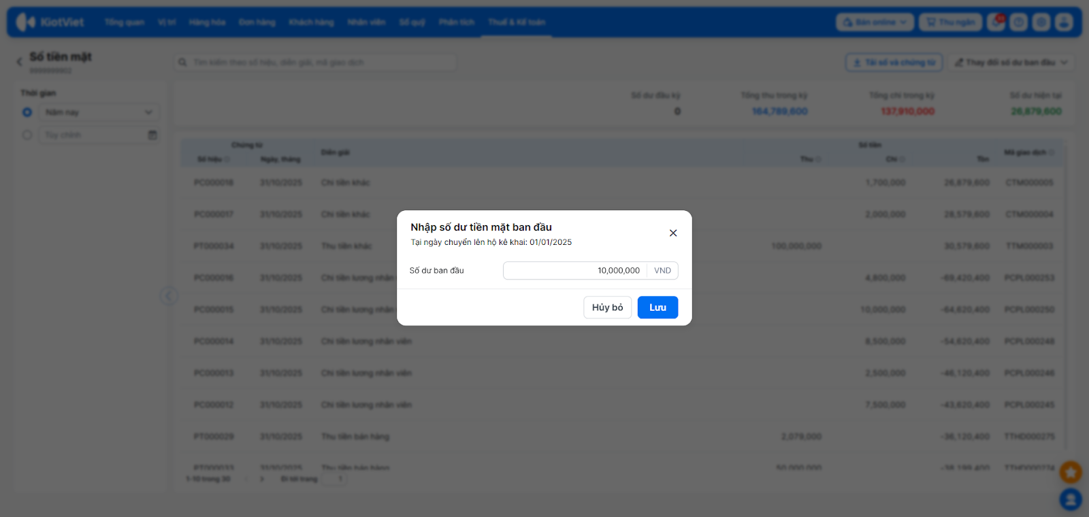Click transaction code CTM000004
1089x517 pixels.
click(x=1029, y=214)
